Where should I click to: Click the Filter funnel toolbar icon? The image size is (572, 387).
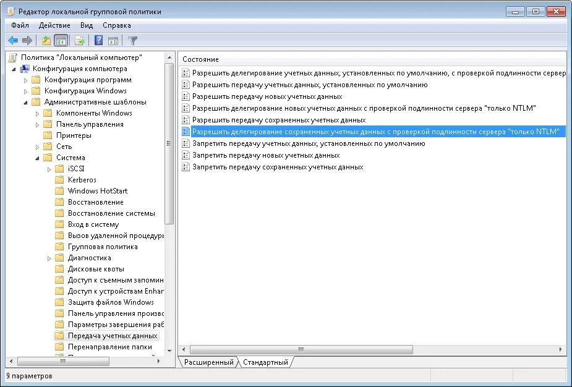[132, 40]
